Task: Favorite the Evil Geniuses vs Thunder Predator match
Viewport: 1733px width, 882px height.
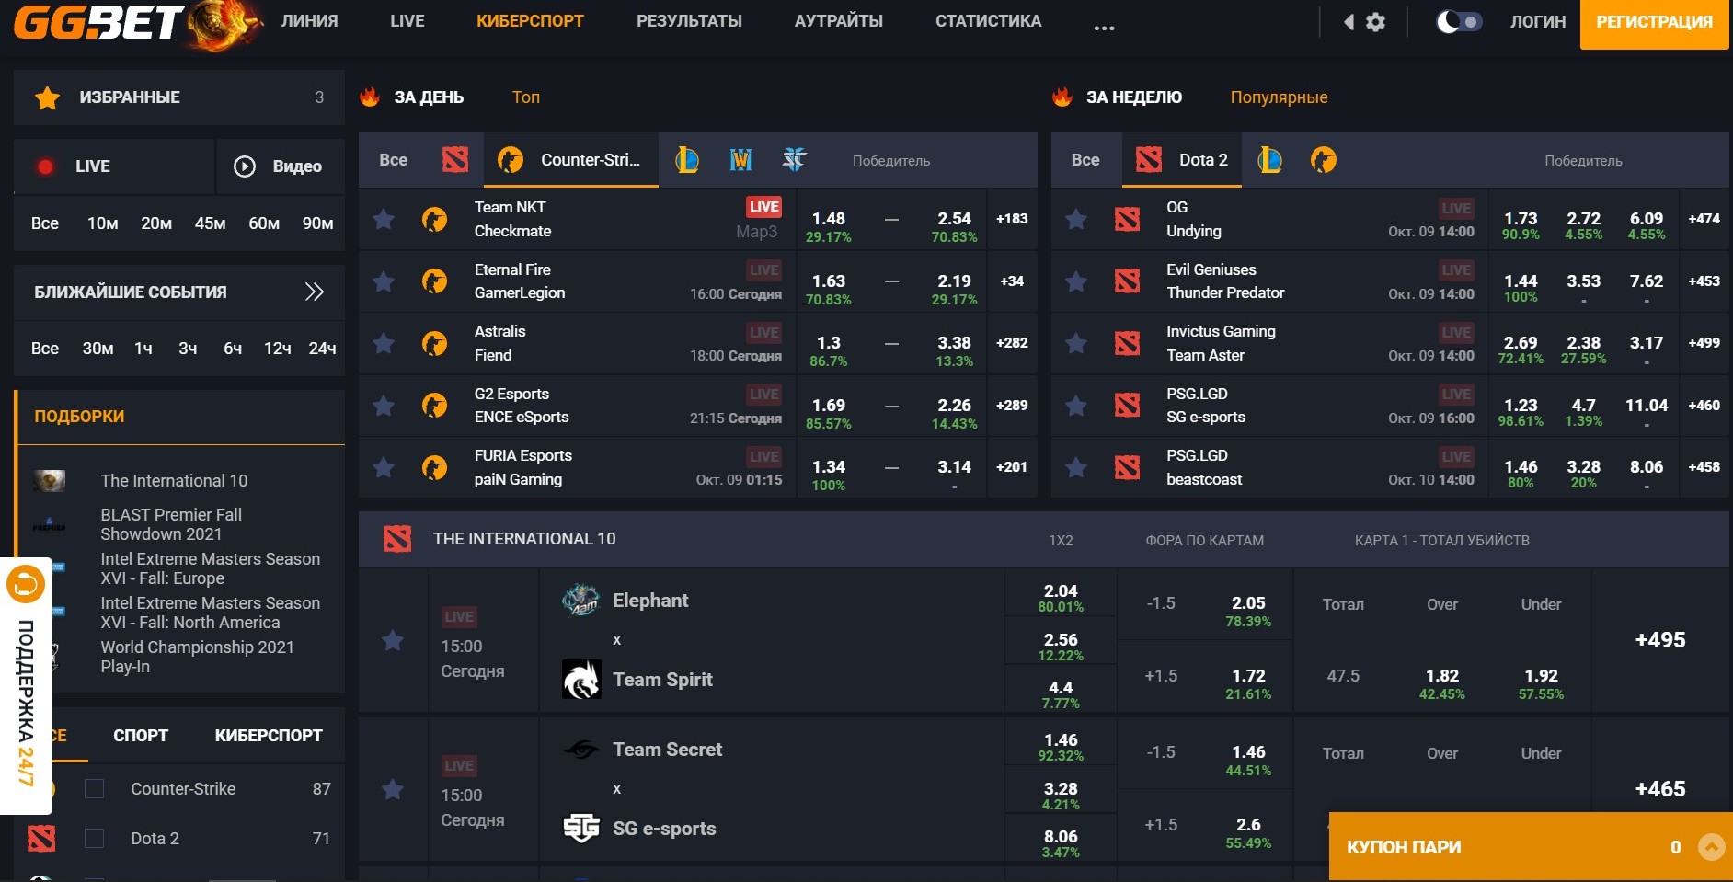Action: point(1075,281)
